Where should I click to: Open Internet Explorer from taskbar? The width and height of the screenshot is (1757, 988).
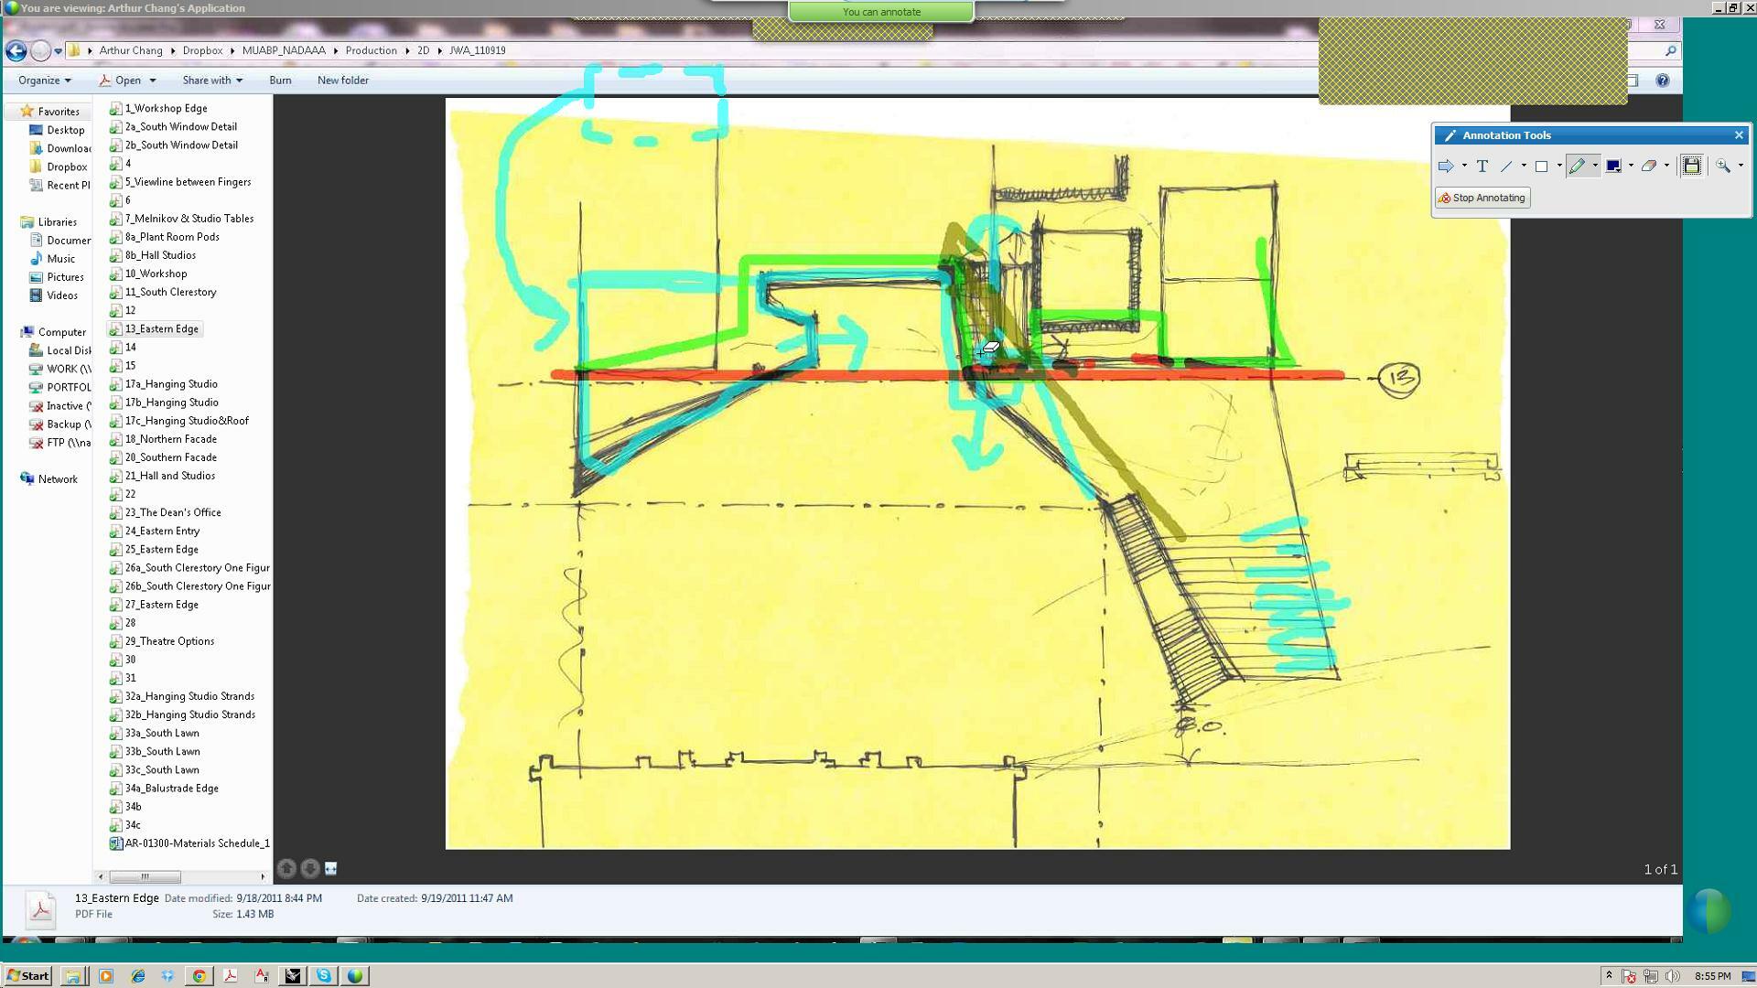pos(138,976)
